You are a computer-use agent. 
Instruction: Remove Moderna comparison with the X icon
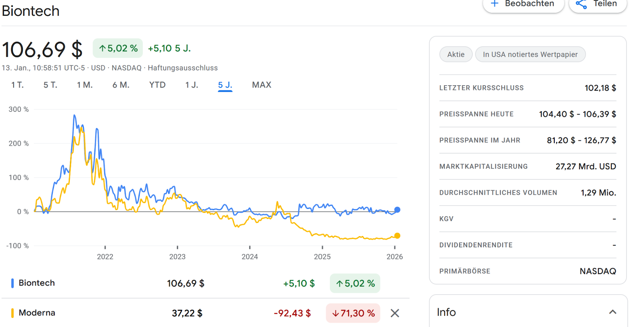point(395,313)
